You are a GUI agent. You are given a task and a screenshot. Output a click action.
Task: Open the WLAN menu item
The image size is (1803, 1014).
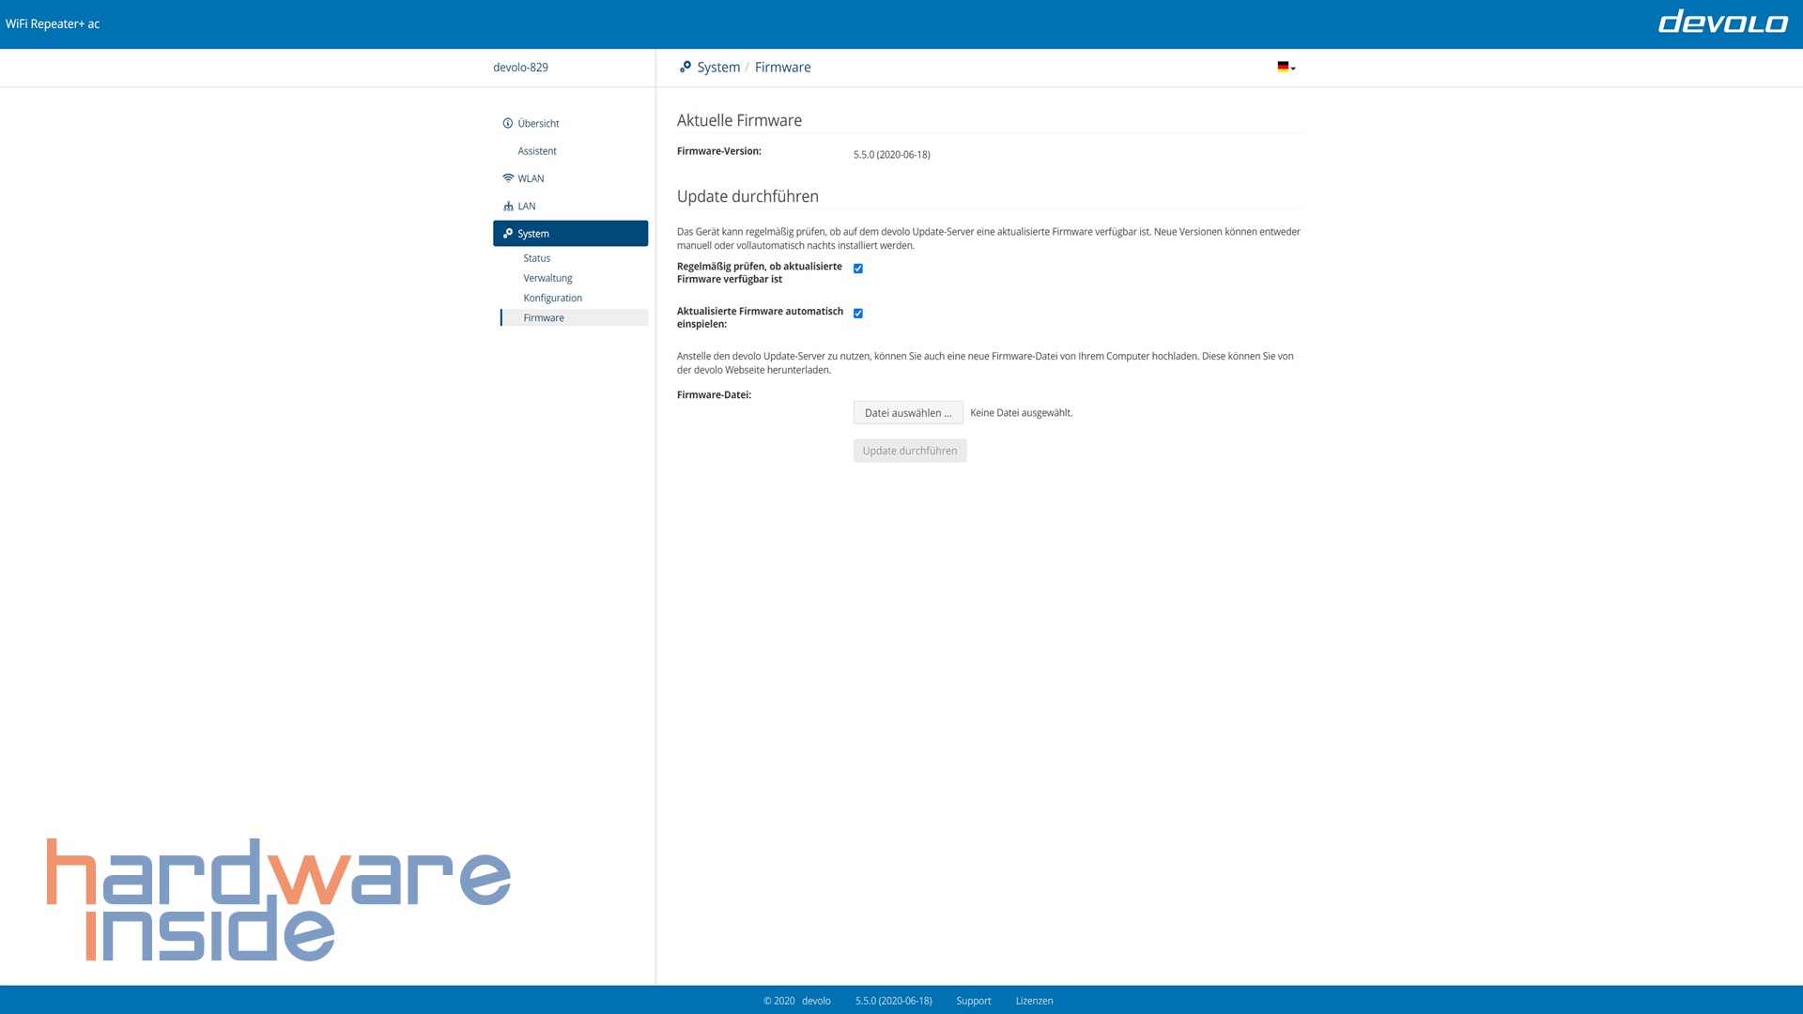(x=531, y=178)
